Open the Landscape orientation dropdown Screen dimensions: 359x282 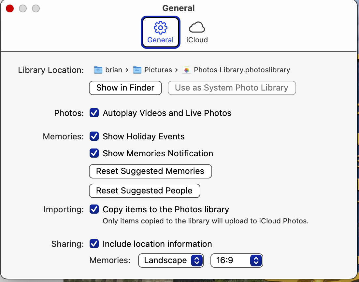[x=171, y=261]
